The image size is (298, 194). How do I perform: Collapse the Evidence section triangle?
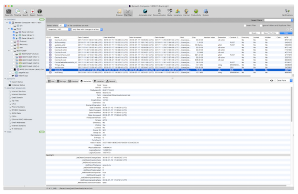coord(5,19)
